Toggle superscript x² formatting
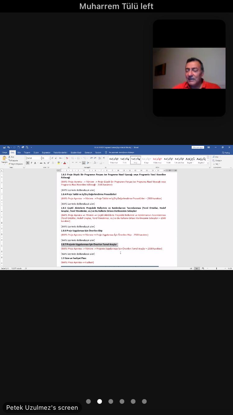Image resolution: width=233 pixels, height=415 pixels. [x=48, y=163]
